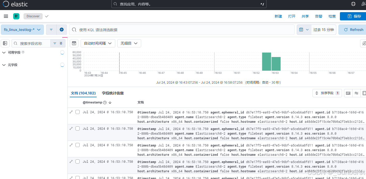Open the 自动时间间隔 dropdown
This screenshot has height=179, width=366.
(x=98, y=43)
